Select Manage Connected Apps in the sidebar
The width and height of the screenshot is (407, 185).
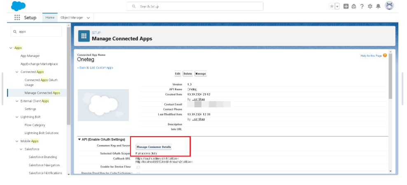pyautogui.click(x=42, y=93)
